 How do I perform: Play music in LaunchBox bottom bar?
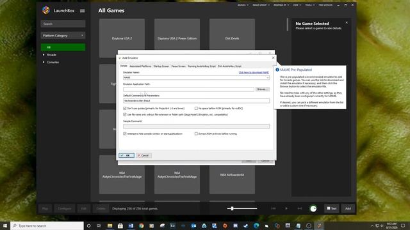286,208
